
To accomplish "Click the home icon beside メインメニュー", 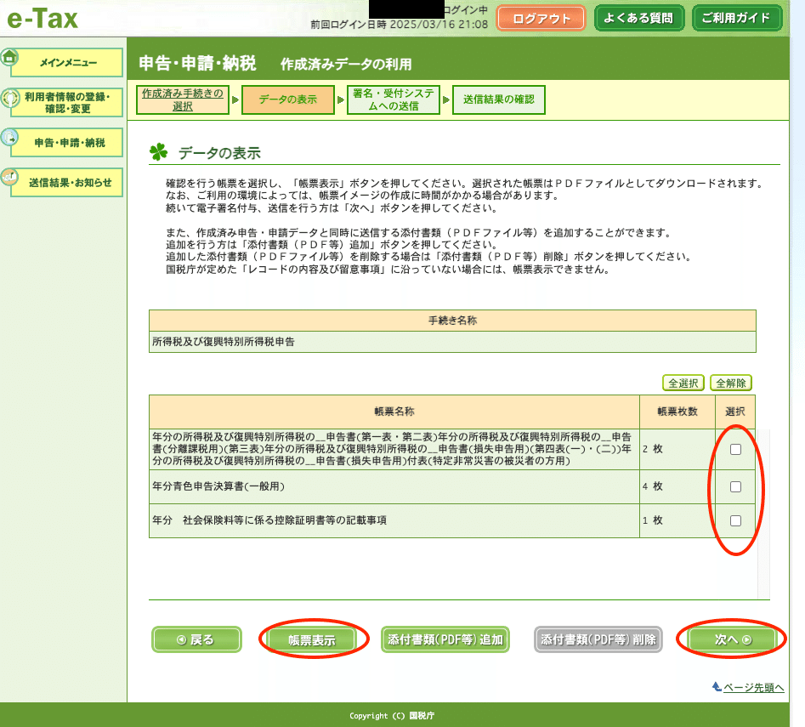I will click(x=10, y=57).
